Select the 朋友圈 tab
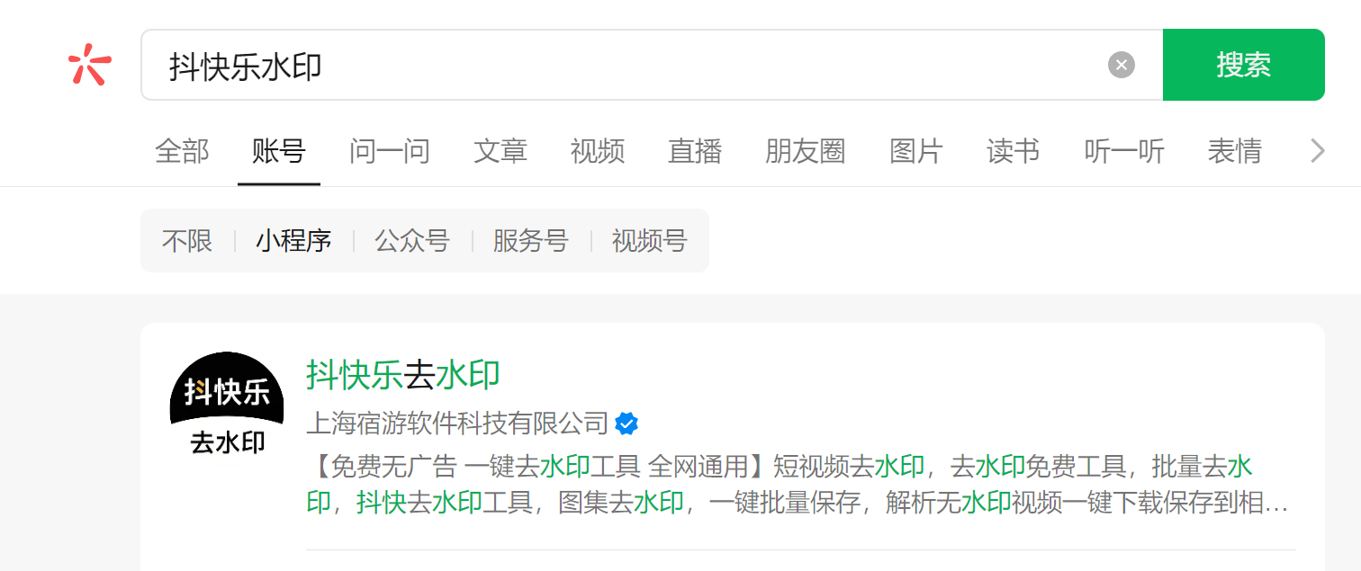This screenshot has width=1361, height=571. point(806,151)
